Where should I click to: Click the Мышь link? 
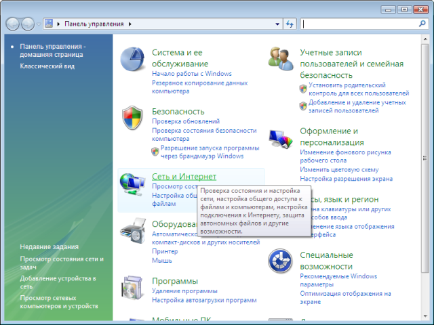point(162,261)
